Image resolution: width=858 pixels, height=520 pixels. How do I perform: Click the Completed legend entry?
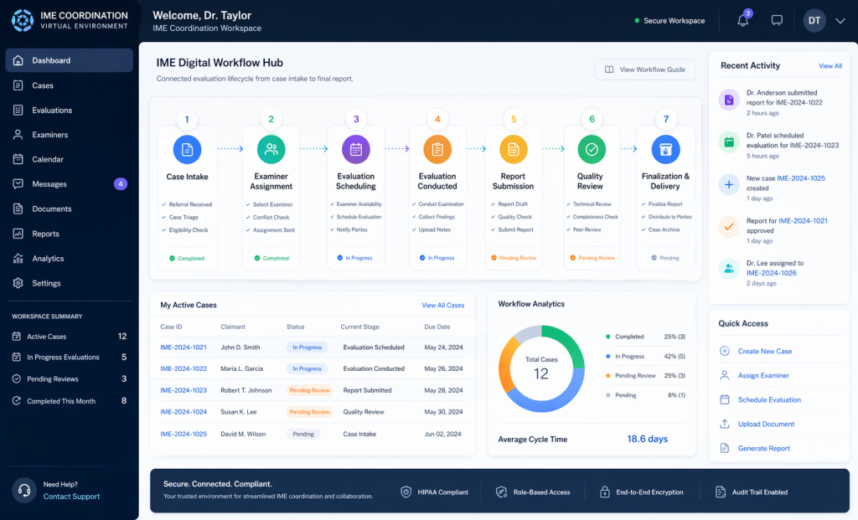(645, 337)
